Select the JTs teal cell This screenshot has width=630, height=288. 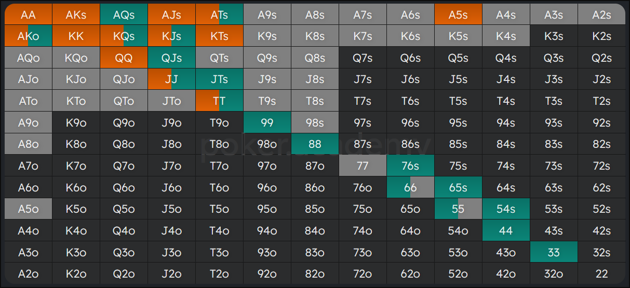pyautogui.click(x=220, y=79)
